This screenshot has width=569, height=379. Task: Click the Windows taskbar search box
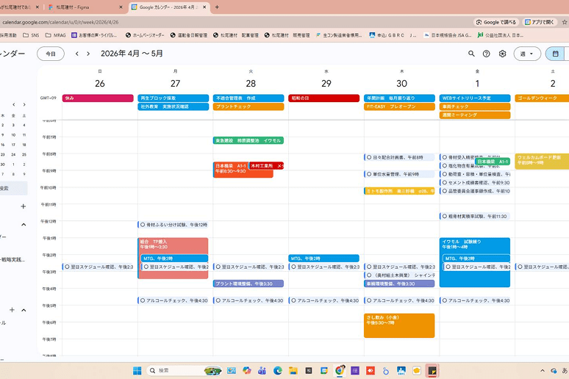(x=185, y=370)
